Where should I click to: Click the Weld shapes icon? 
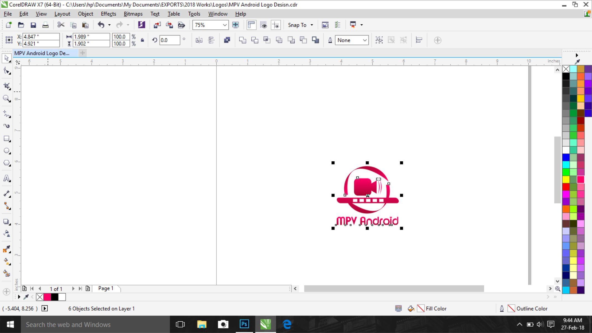pyautogui.click(x=243, y=40)
